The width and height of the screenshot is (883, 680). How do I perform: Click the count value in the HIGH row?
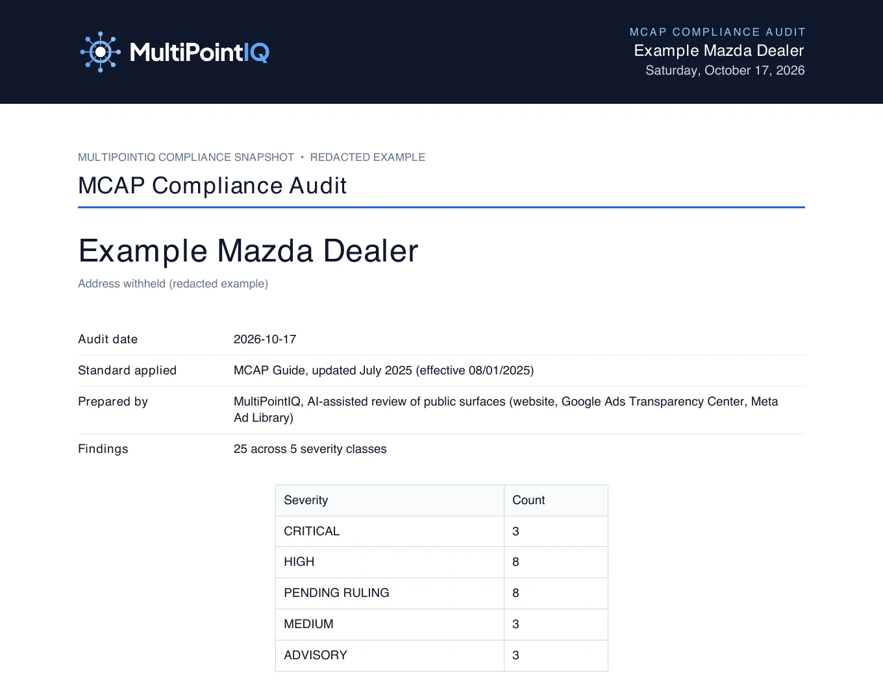pos(556,562)
